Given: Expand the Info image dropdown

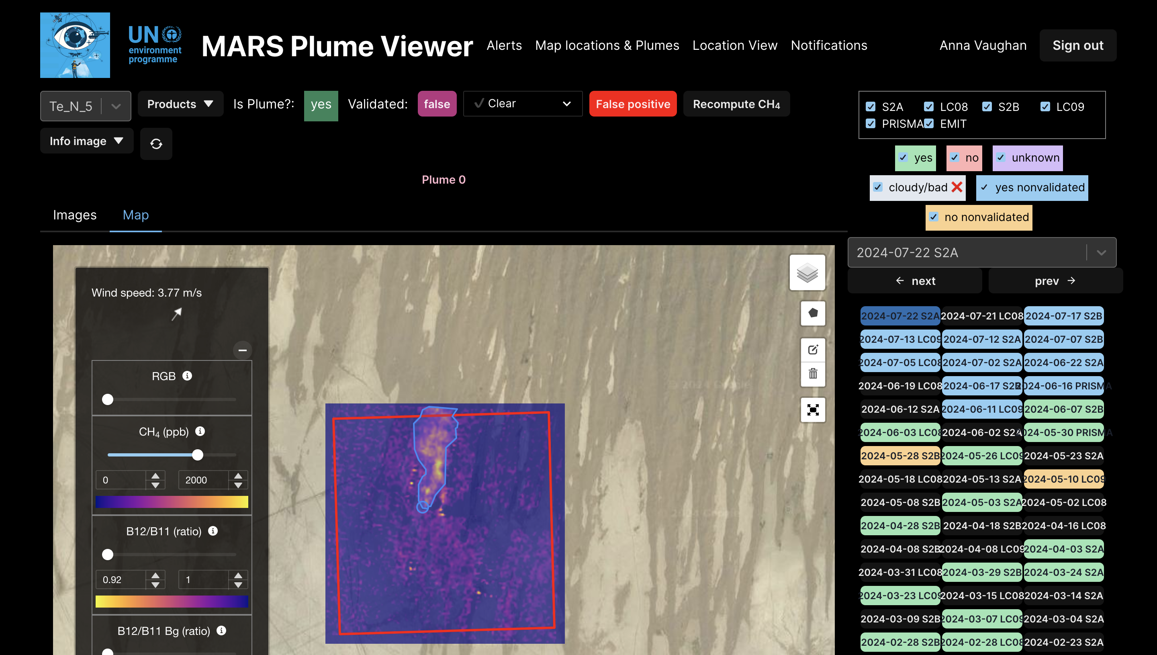Looking at the screenshot, I should click(x=86, y=141).
